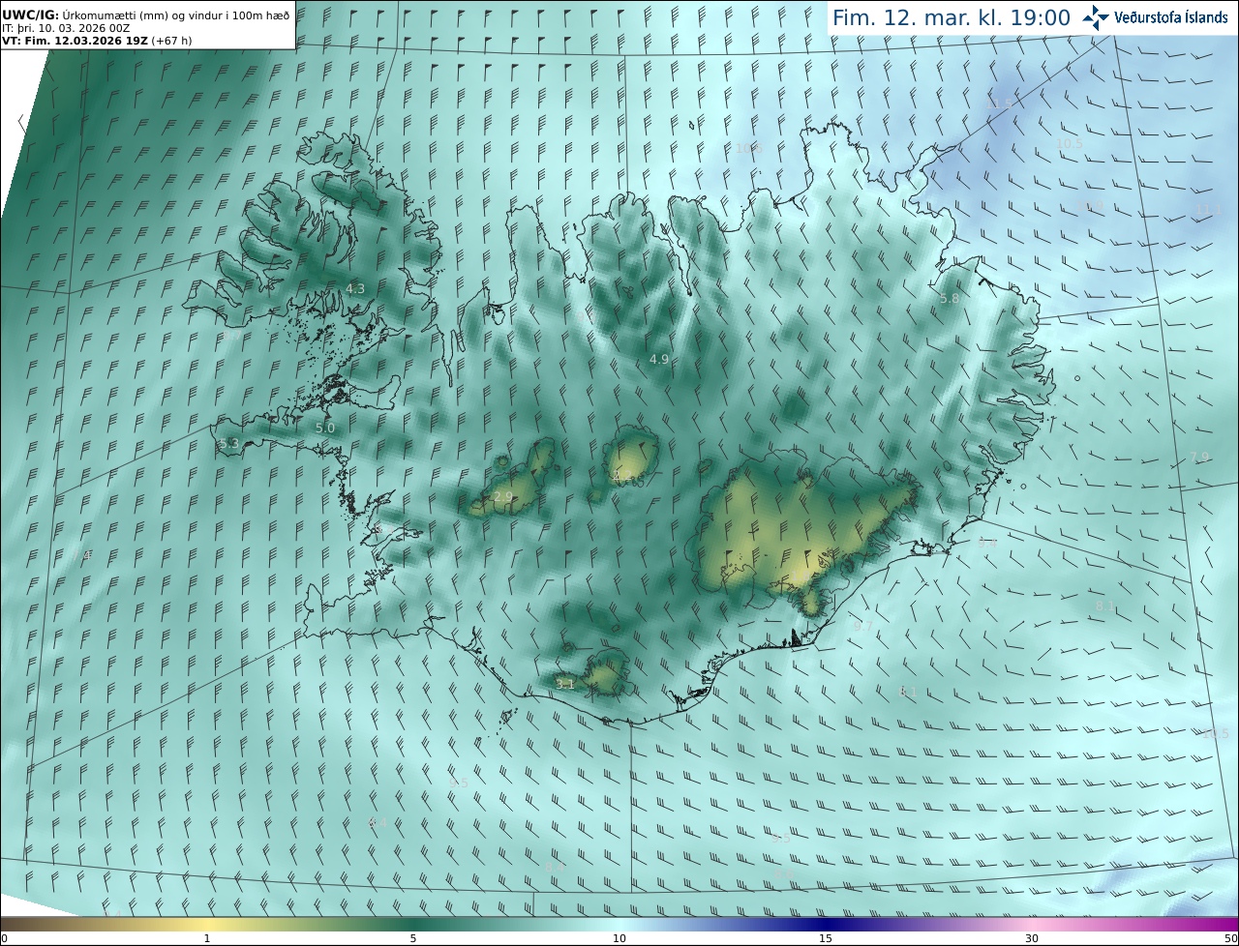
Task: Click the 5.0 value on the map
Action: [325, 427]
